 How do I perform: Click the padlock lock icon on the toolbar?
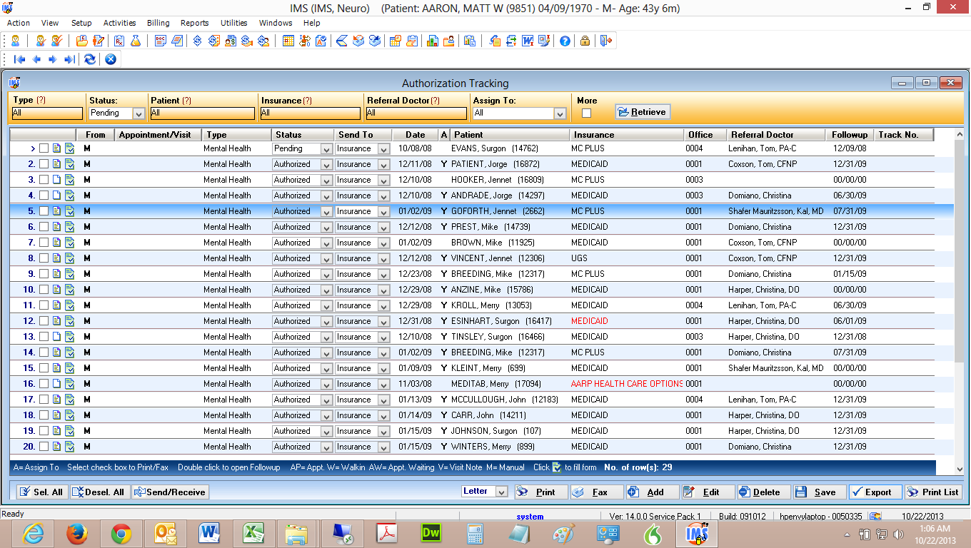(x=584, y=41)
